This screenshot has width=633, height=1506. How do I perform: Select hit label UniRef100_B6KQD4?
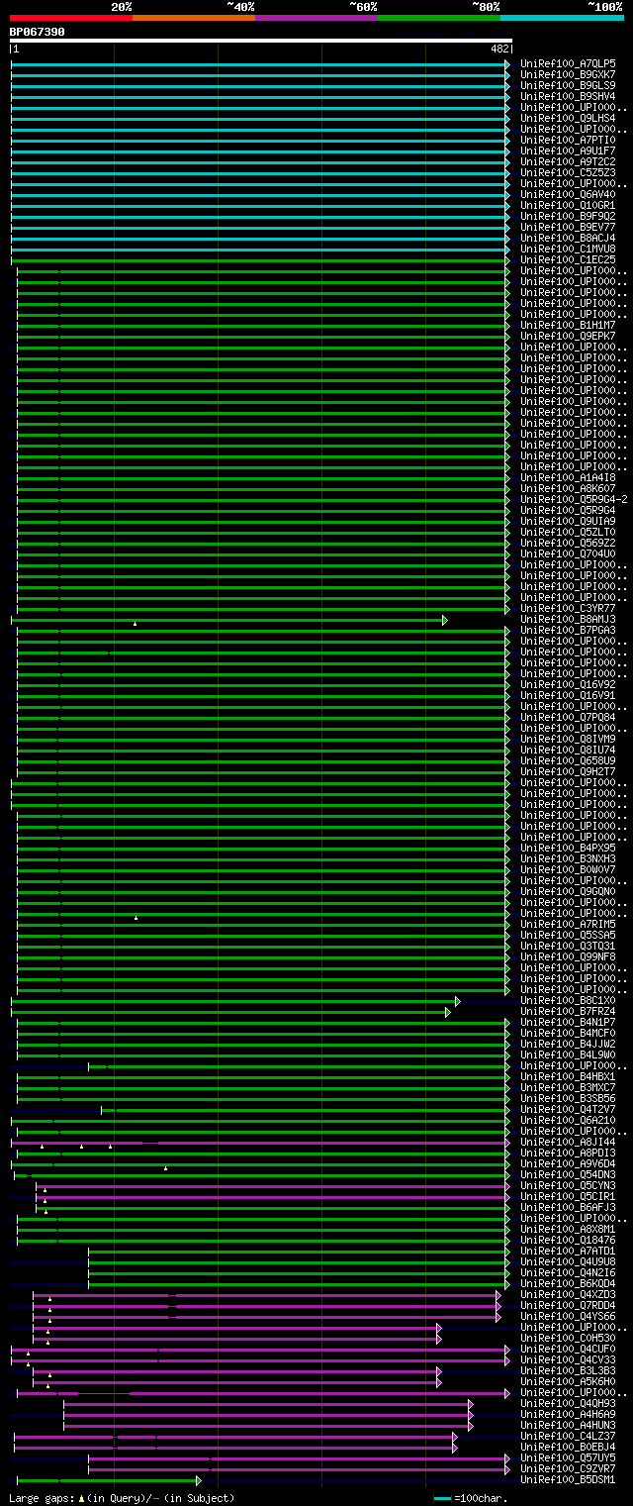pyautogui.click(x=568, y=1283)
